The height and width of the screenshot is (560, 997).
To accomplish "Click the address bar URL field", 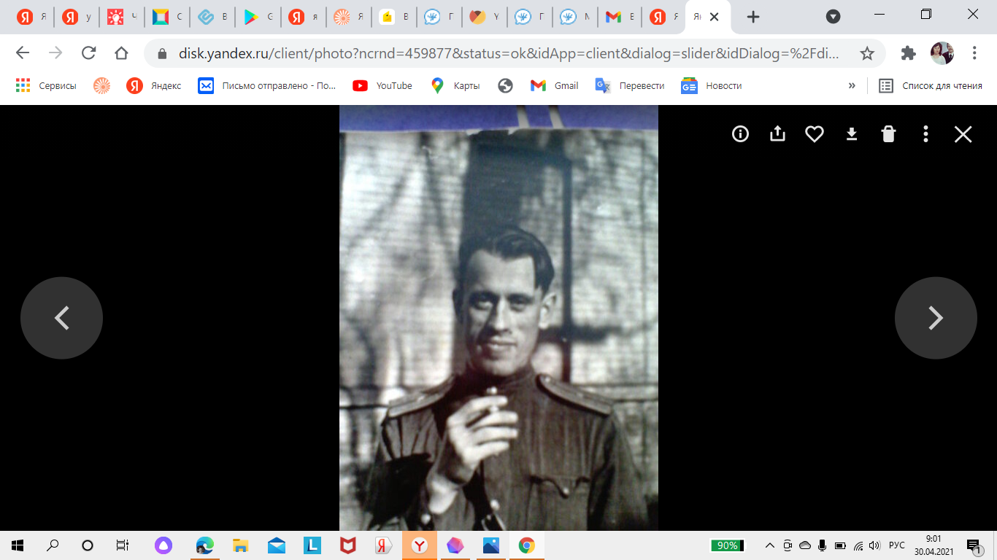I will coord(504,53).
